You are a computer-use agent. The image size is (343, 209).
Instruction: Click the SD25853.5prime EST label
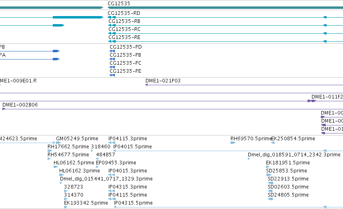[287, 171]
